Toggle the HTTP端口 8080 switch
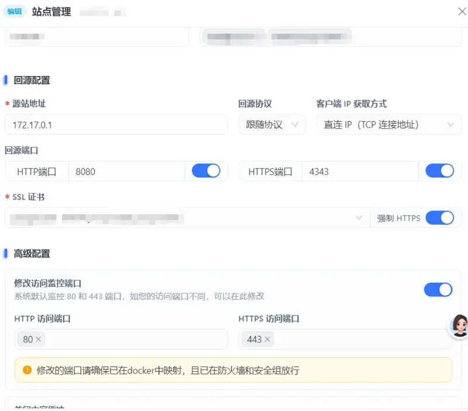Image resolution: width=468 pixels, height=411 pixels. point(206,171)
